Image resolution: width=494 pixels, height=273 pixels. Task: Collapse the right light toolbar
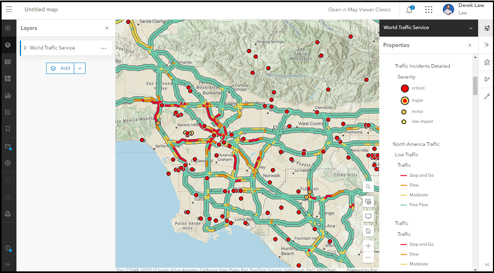(x=487, y=264)
